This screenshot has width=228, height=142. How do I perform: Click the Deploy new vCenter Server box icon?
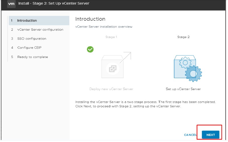tap(116, 65)
